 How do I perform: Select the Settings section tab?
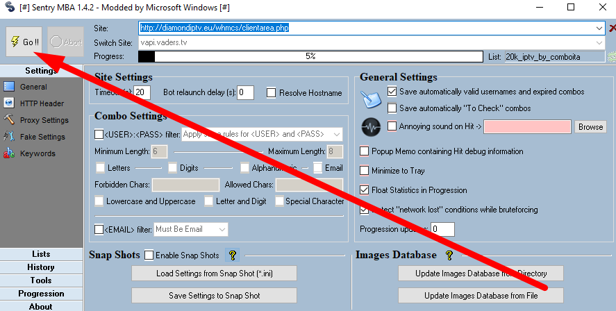tap(41, 71)
